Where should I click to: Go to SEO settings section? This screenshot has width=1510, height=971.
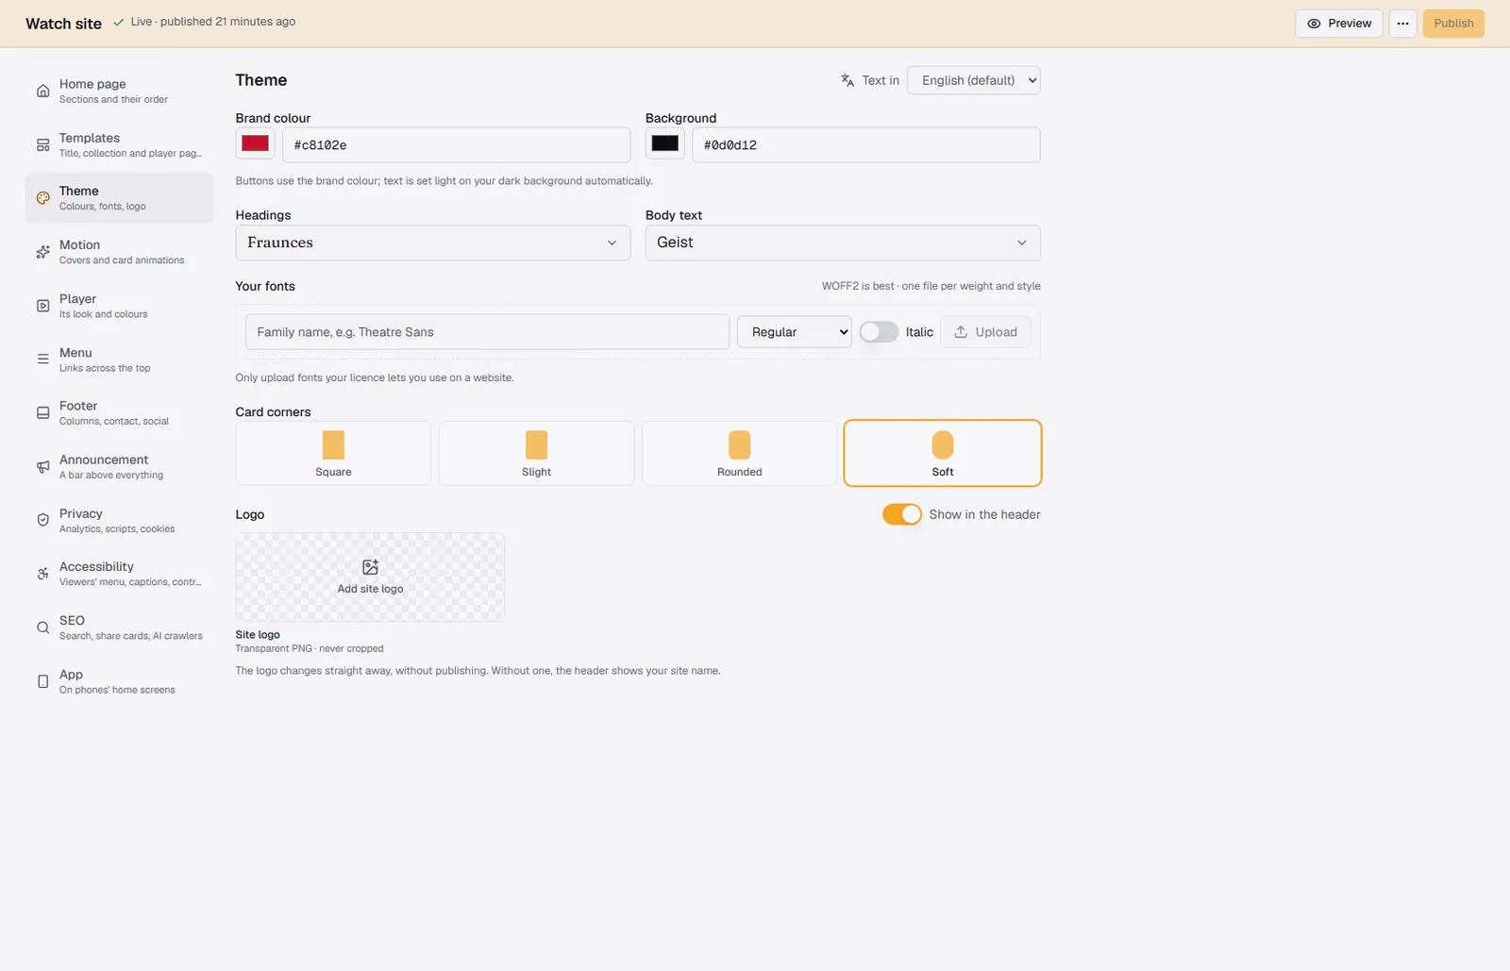coord(119,628)
